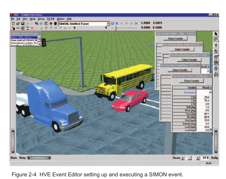Image resolution: width=226 pixels, height=179 pixels.
Task: Click the Home view house icon
Action: tap(216, 51)
